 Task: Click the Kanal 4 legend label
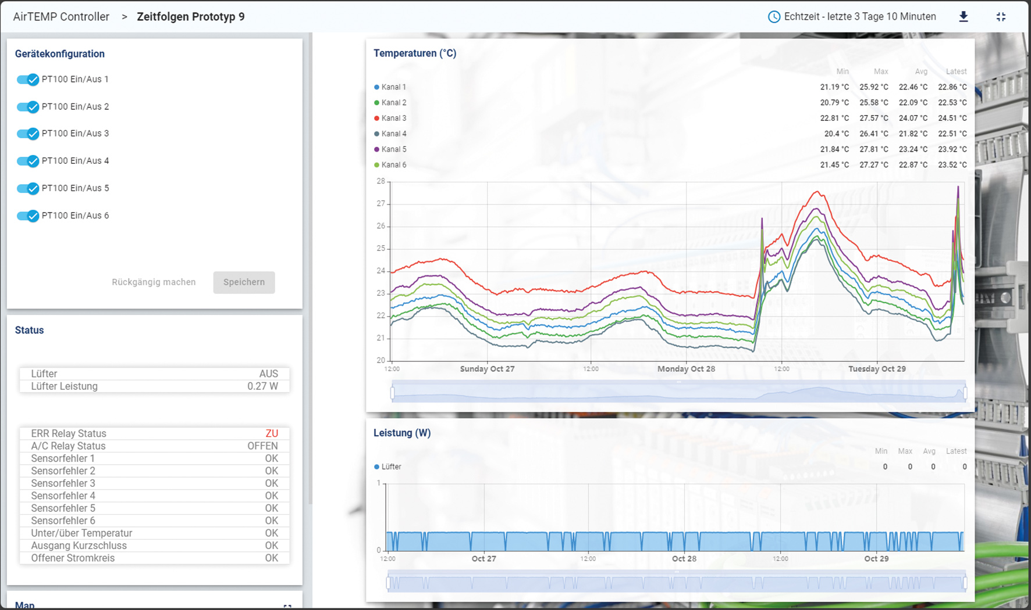394,134
